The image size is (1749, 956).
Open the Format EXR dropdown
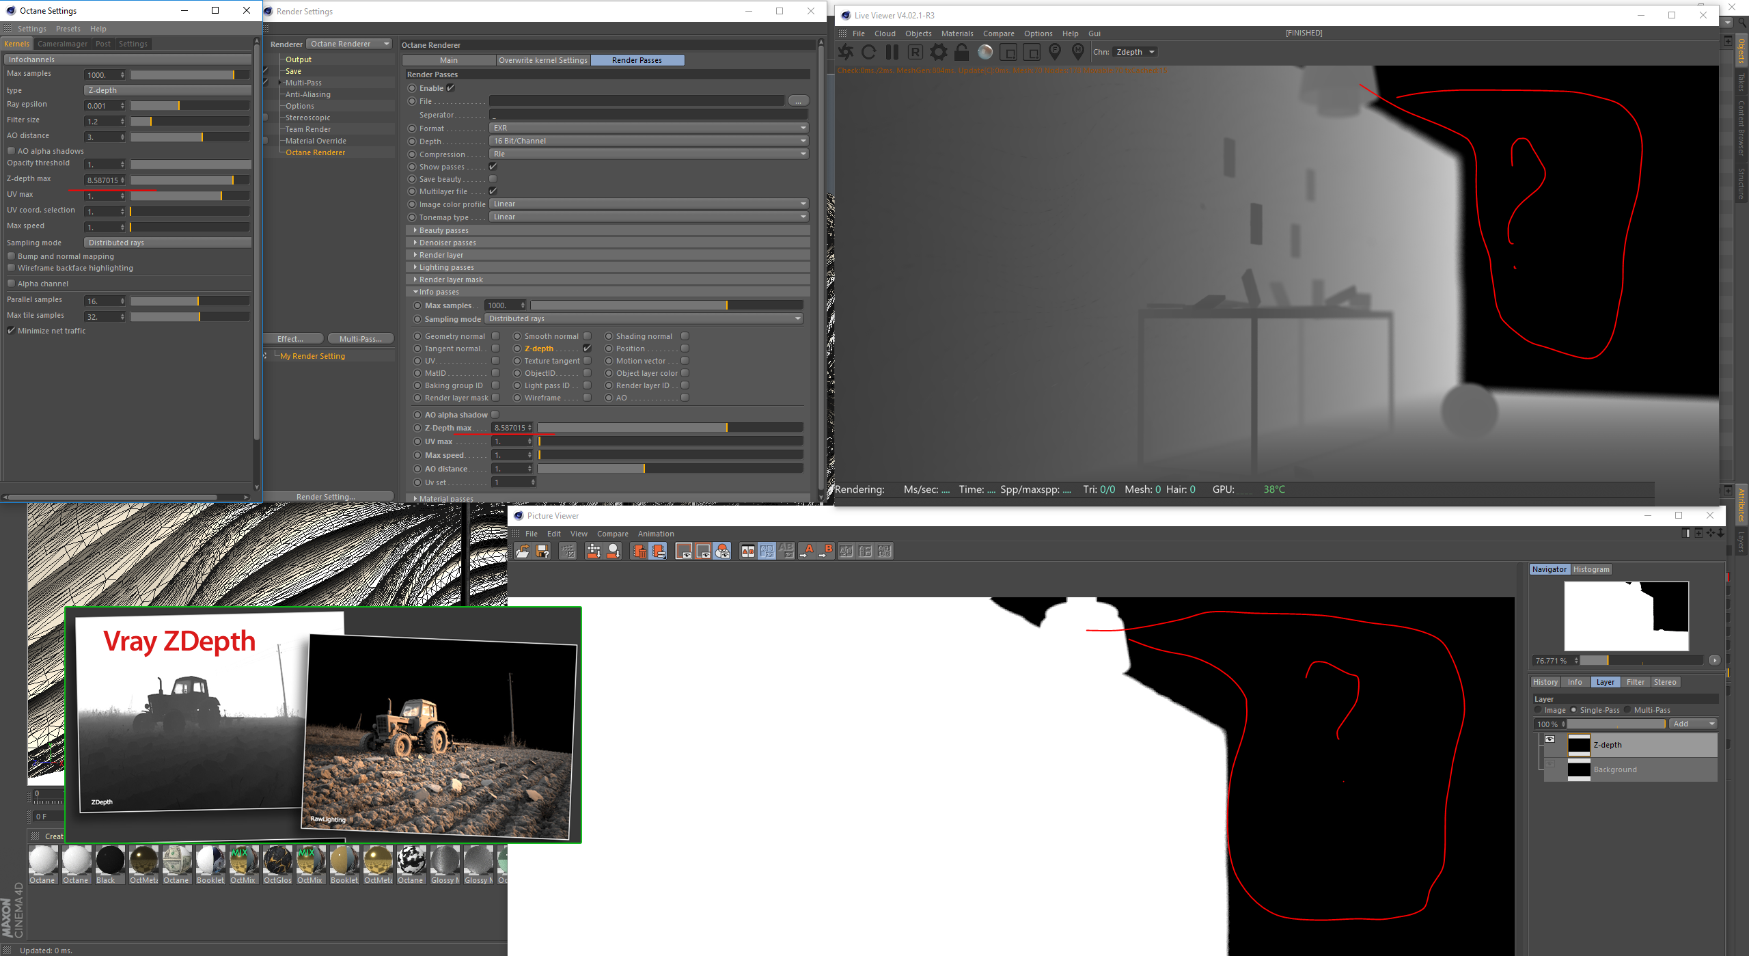point(648,128)
